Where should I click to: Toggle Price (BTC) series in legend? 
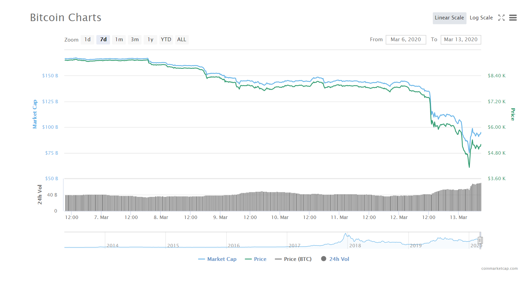pos(293,259)
